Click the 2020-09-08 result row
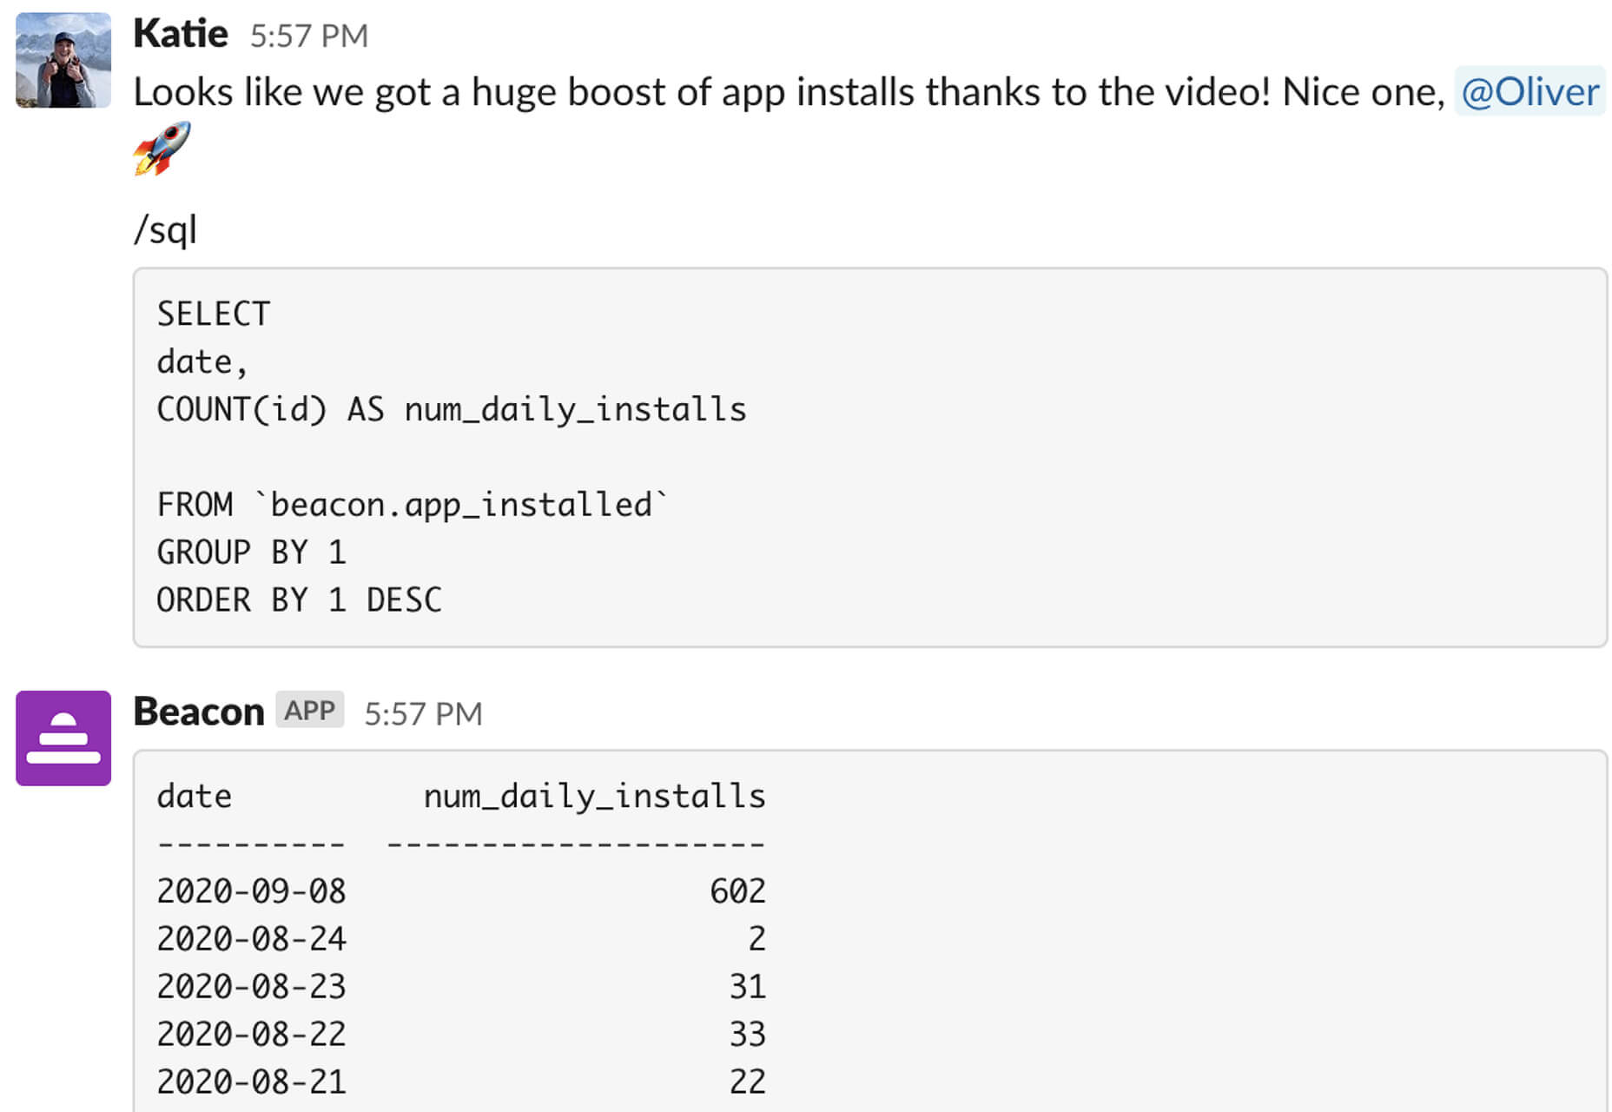This screenshot has width=1612, height=1112. [x=461, y=891]
